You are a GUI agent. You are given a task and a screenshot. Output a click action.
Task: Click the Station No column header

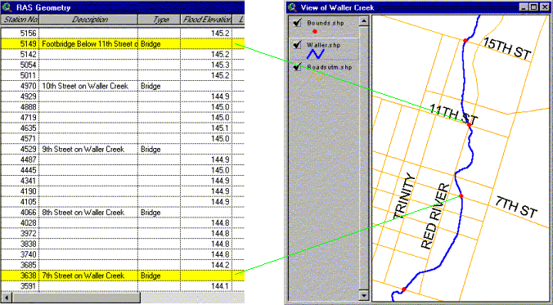[20, 20]
